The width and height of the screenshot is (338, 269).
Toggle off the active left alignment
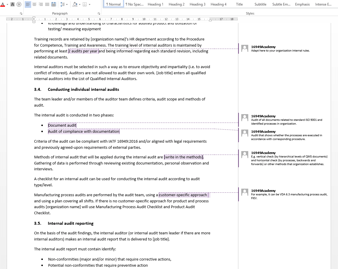point(28,4)
